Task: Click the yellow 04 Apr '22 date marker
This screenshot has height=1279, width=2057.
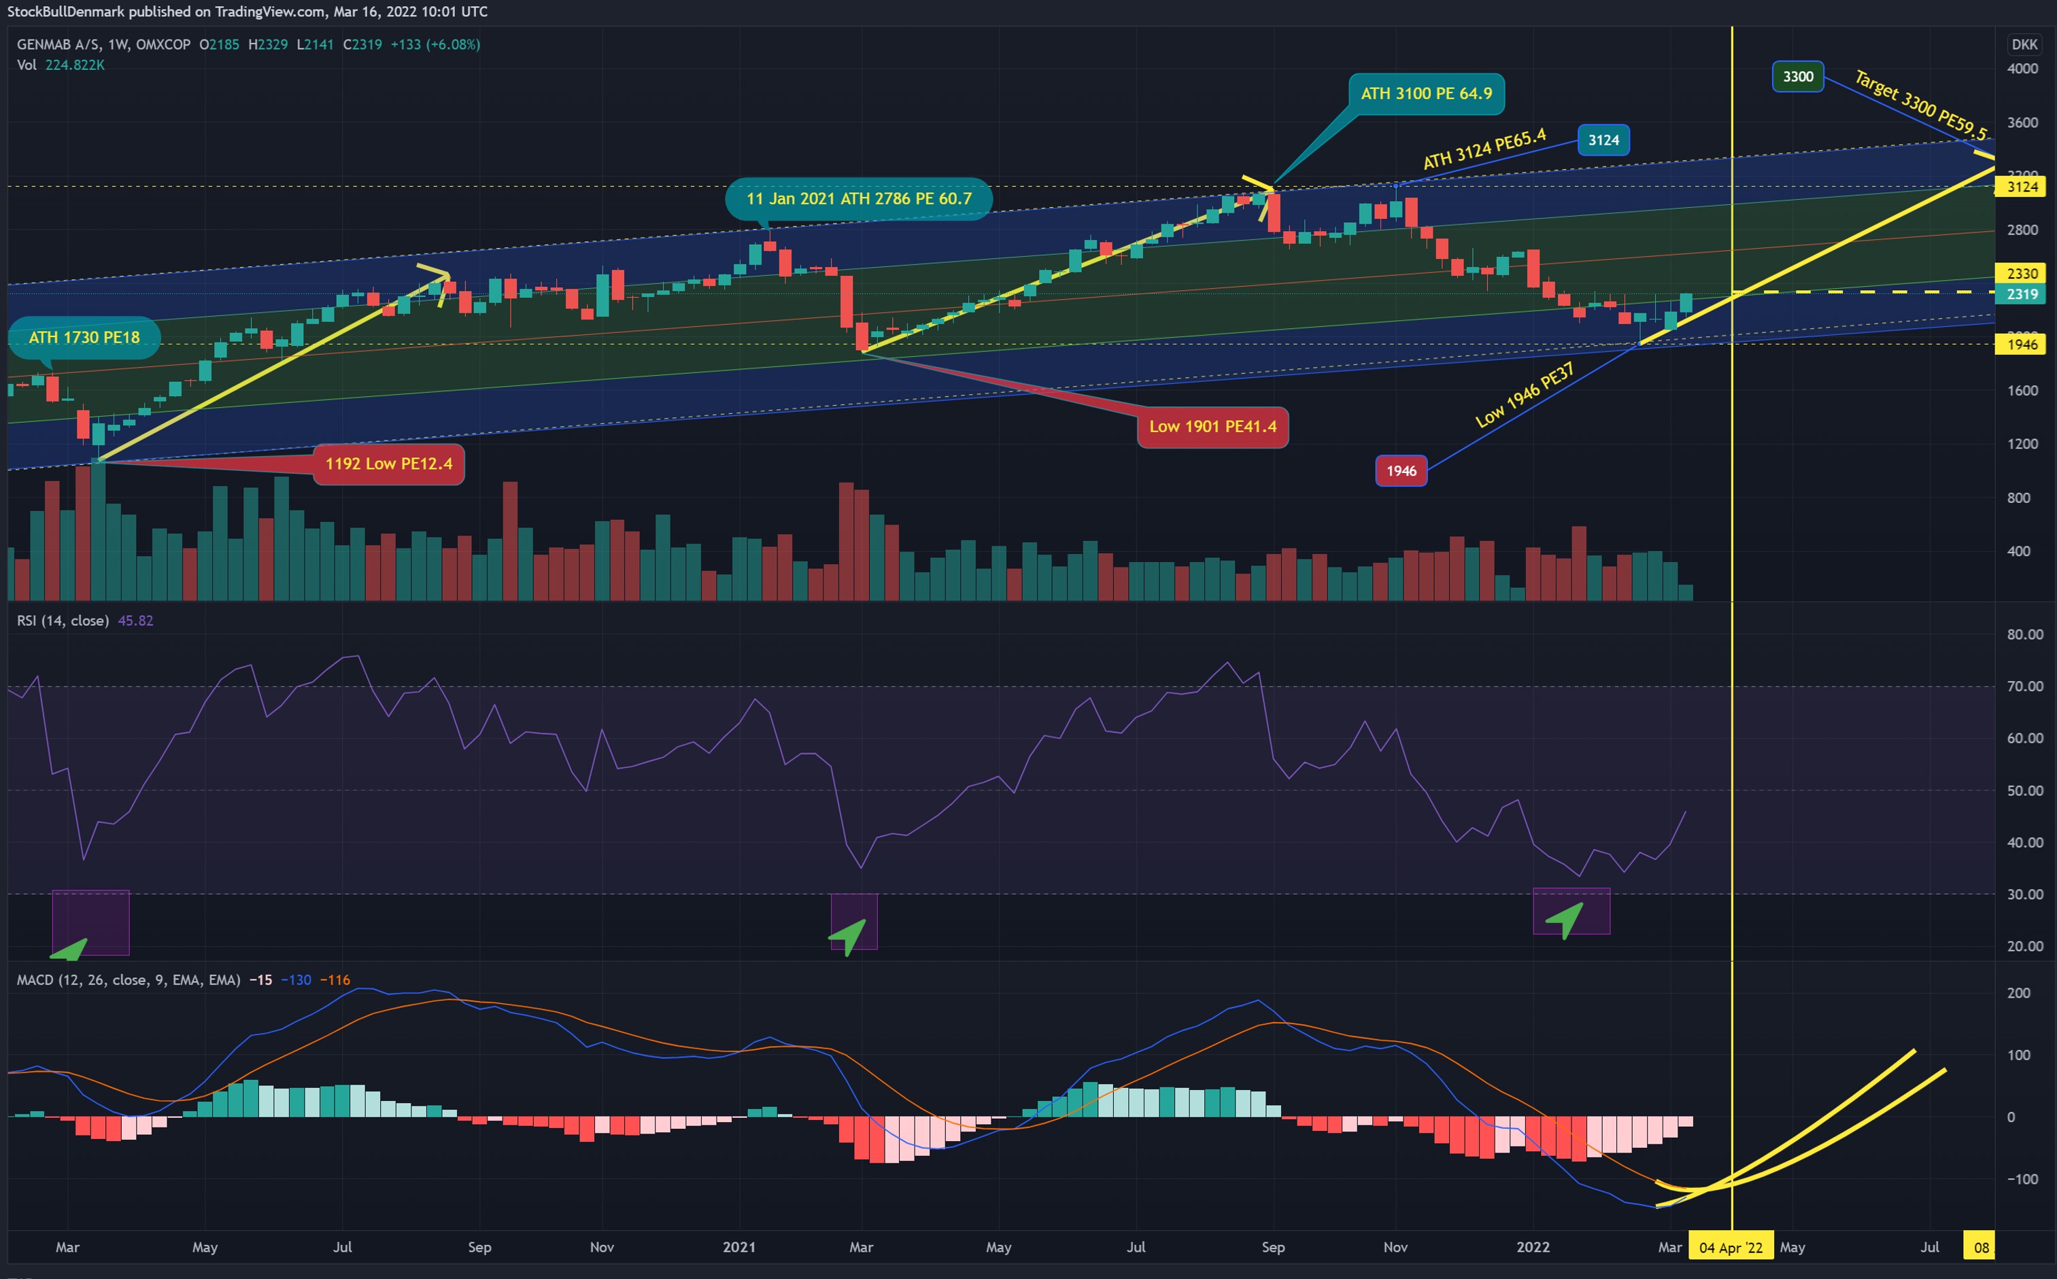Action: [1731, 1248]
